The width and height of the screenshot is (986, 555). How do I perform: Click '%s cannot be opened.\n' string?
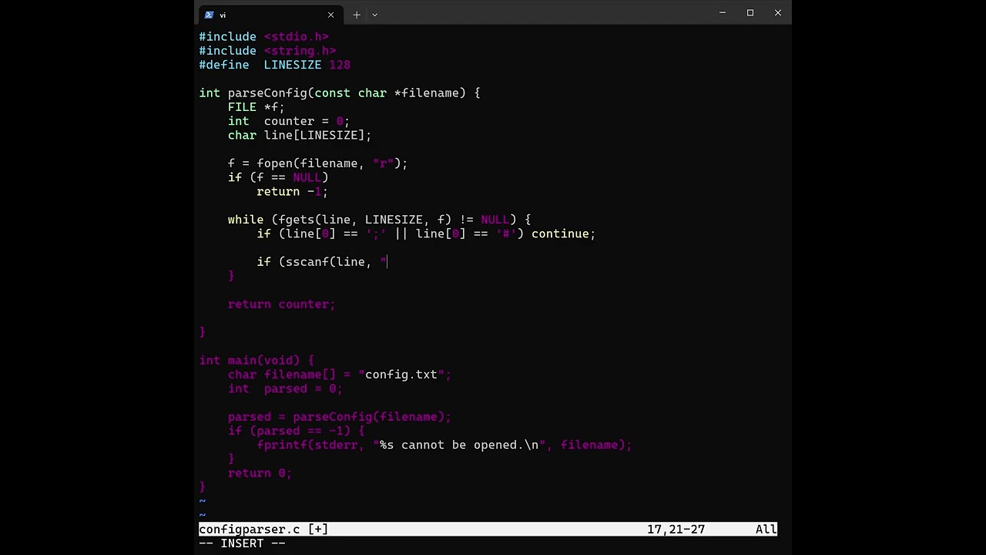459,445
